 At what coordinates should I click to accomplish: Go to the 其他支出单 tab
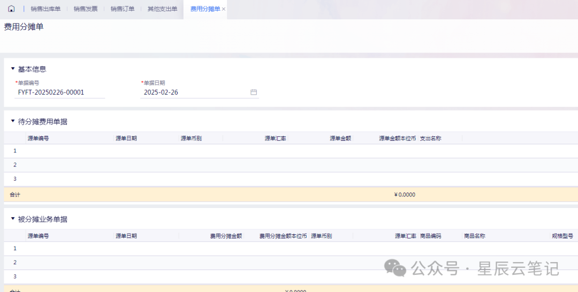click(162, 9)
